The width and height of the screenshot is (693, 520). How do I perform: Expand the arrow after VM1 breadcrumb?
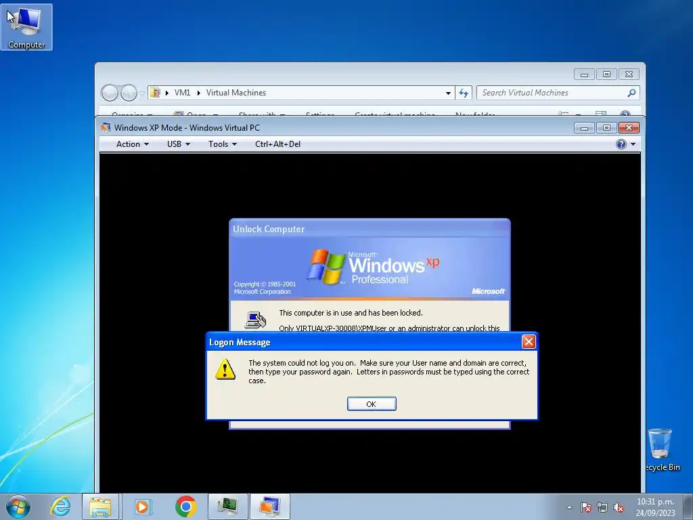pos(198,93)
